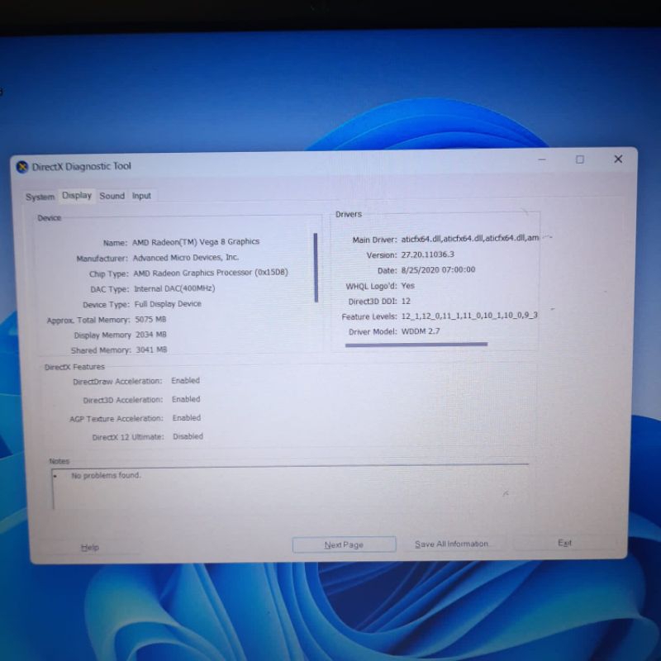Click DirectDraw Acceleration Enabled value

(185, 380)
